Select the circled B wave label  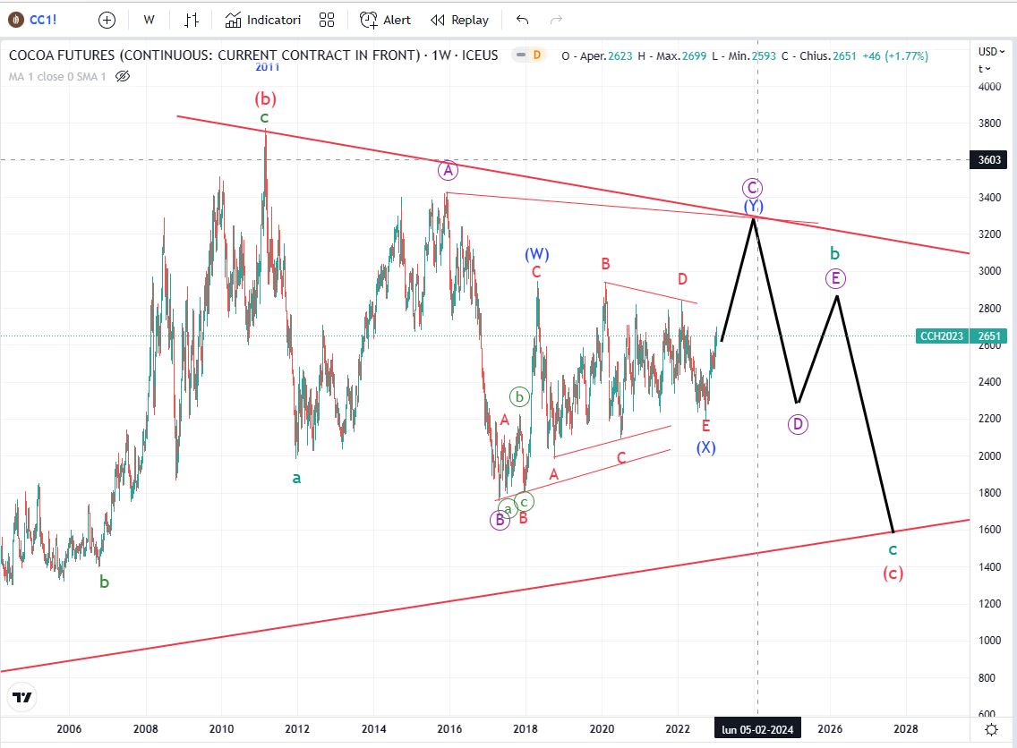pos(500,520)
